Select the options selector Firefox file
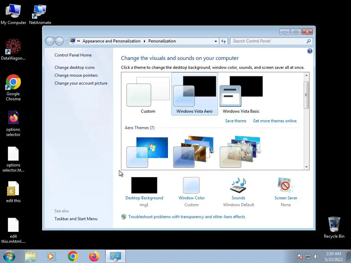This screenshot has height=263, width=351. point(13,123)
